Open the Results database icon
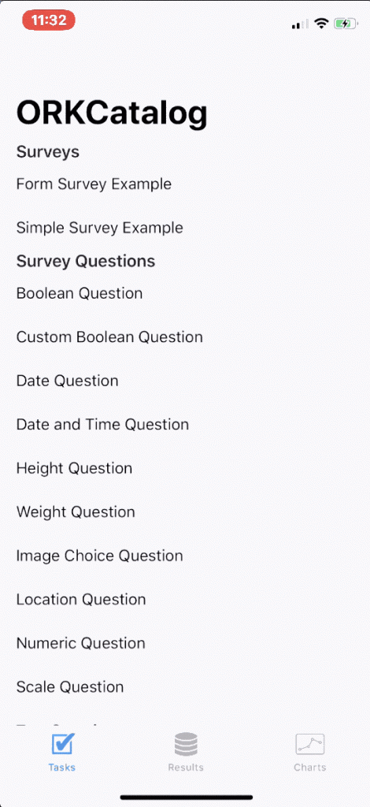370x807 pixels. click(x=186, y=744)
